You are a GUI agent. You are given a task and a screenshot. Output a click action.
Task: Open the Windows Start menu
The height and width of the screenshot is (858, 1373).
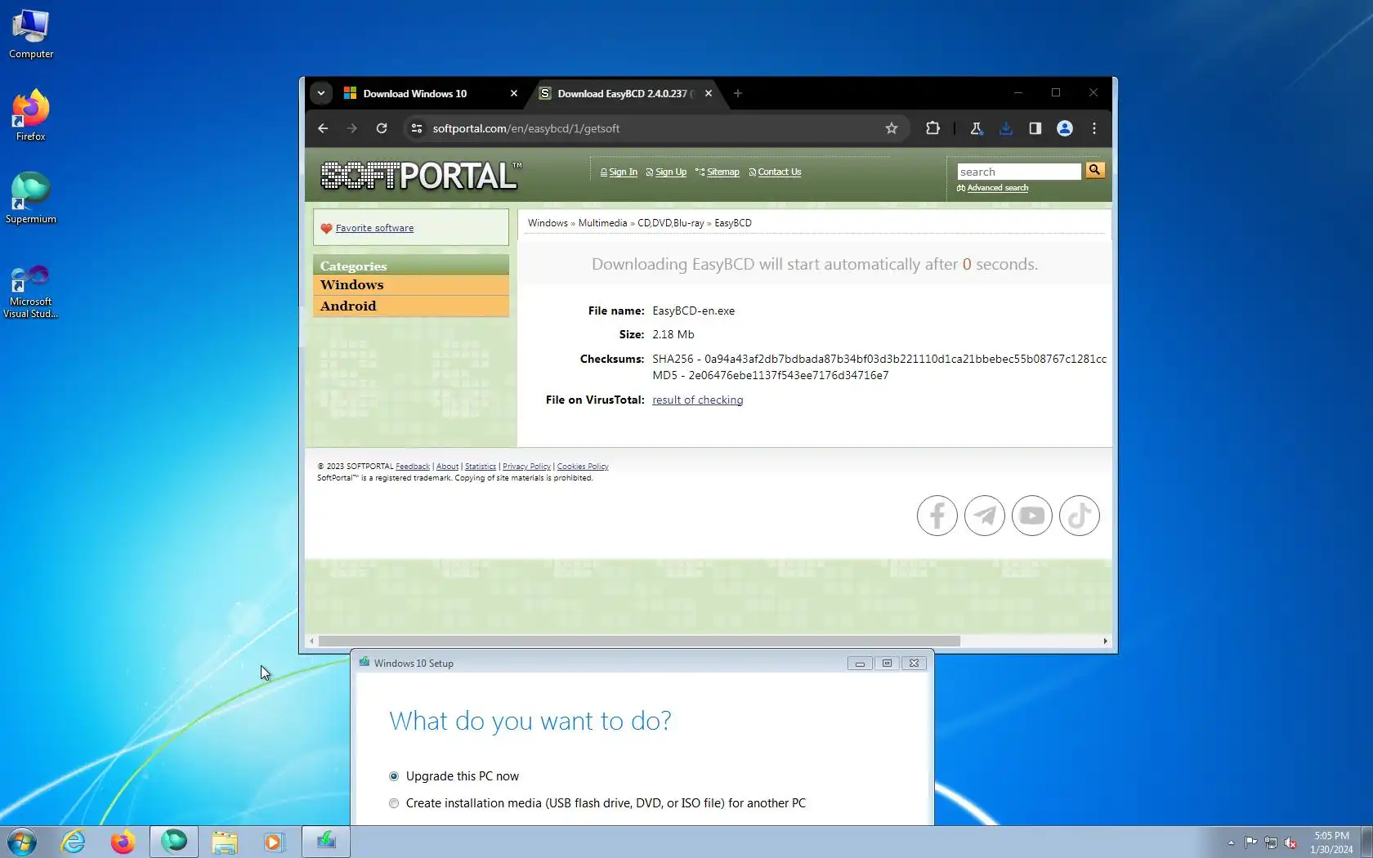click(x=22, y=842)
